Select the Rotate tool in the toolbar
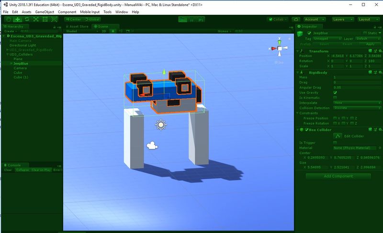383x233 pixels. click(27, 19)
